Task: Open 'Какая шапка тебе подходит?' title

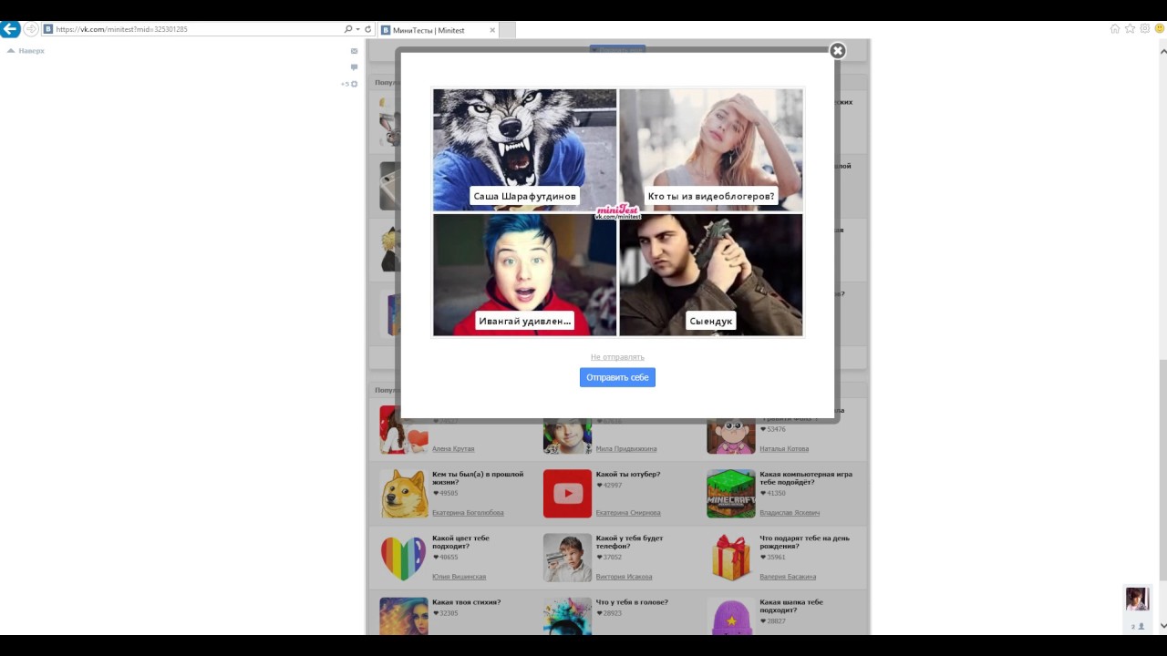Action: [791, 606]
